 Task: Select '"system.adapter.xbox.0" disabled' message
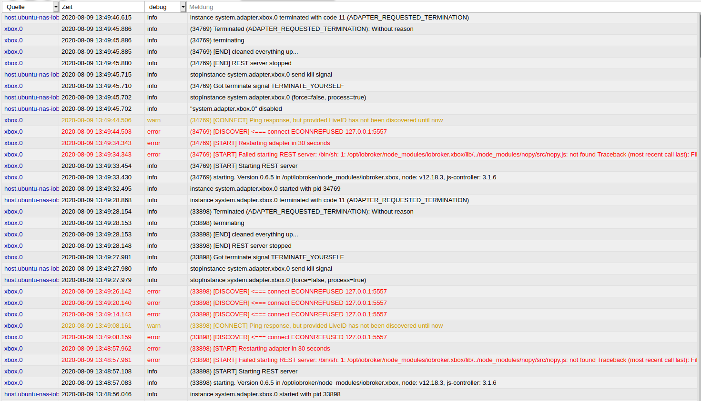point(236,109)
